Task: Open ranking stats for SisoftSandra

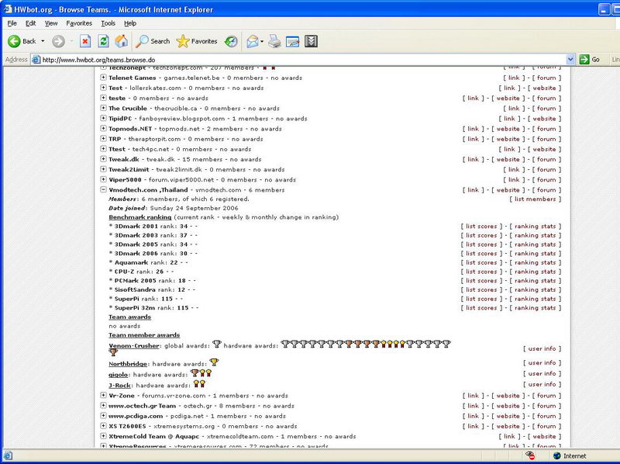Action: point(535,289)
